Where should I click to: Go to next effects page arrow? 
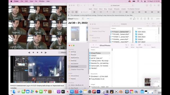46,53
